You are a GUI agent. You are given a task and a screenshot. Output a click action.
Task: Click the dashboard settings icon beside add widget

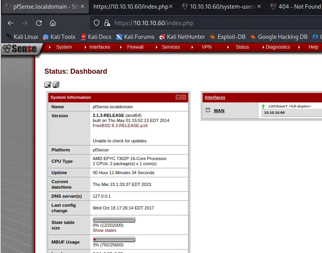click(x=56, y=85)
